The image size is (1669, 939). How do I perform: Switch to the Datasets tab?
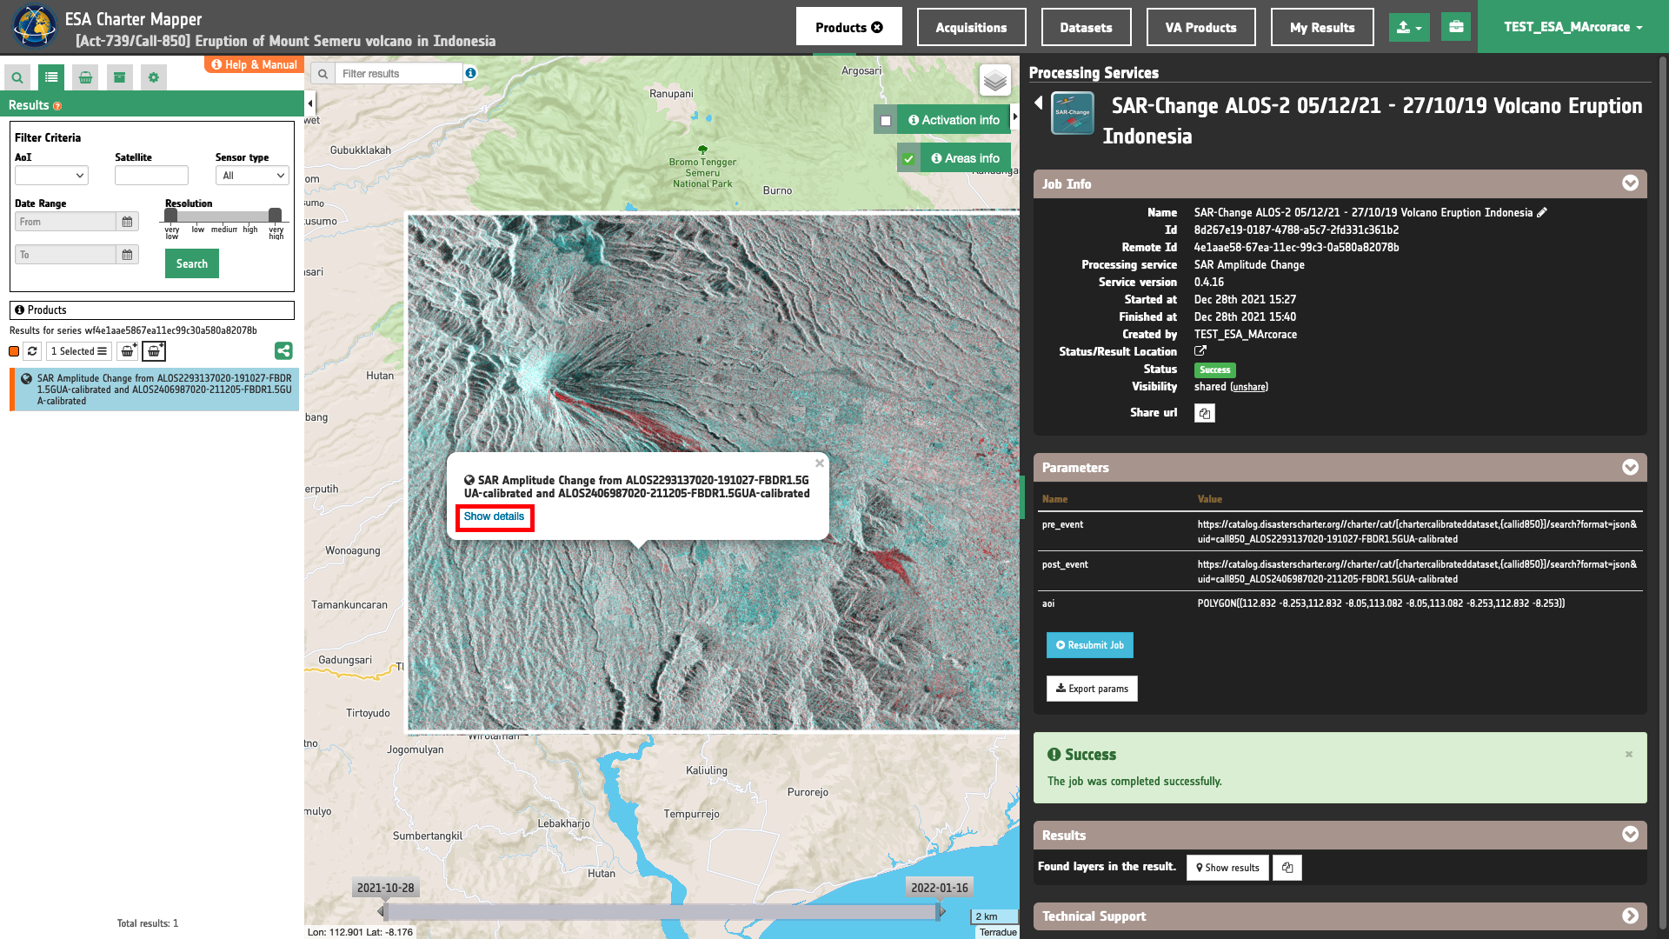tap(1086, 27)
